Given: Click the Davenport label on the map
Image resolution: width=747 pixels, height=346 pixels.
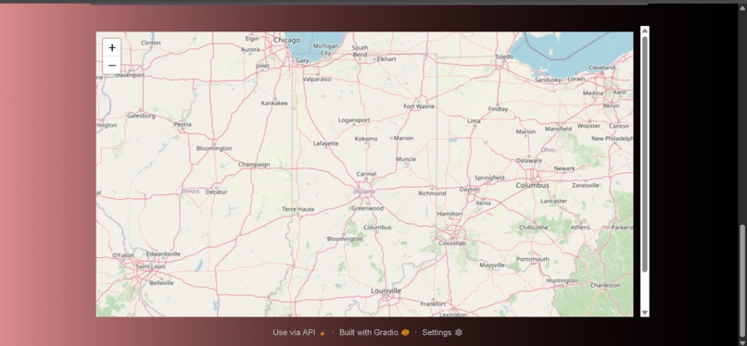Looking at the screenshot, I should (130, 75).
